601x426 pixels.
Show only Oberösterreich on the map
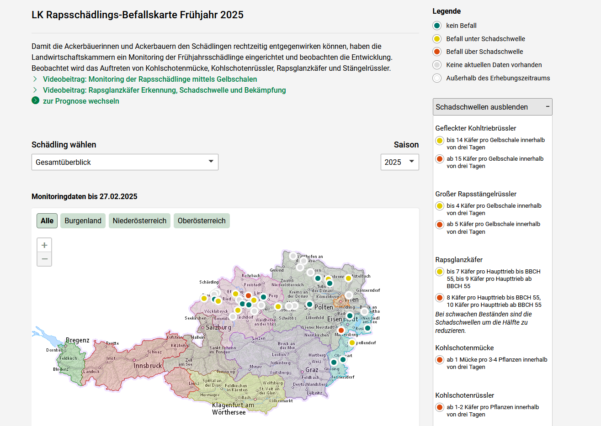coord(202,221)
